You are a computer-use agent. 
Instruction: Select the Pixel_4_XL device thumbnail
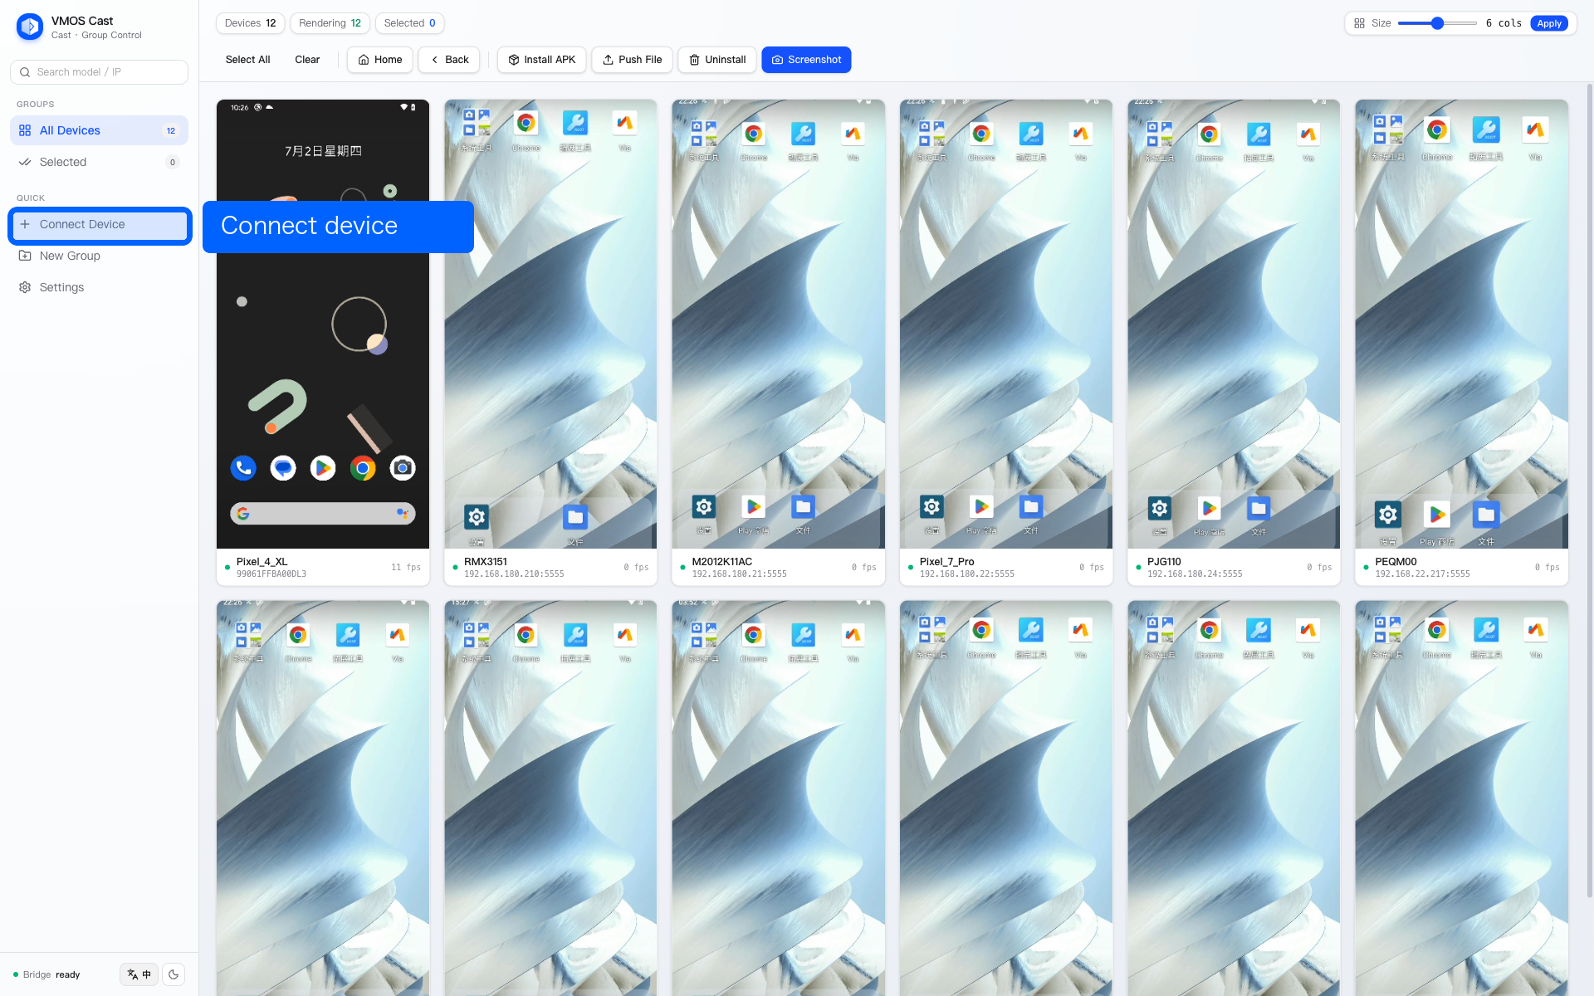pos(323,324)
